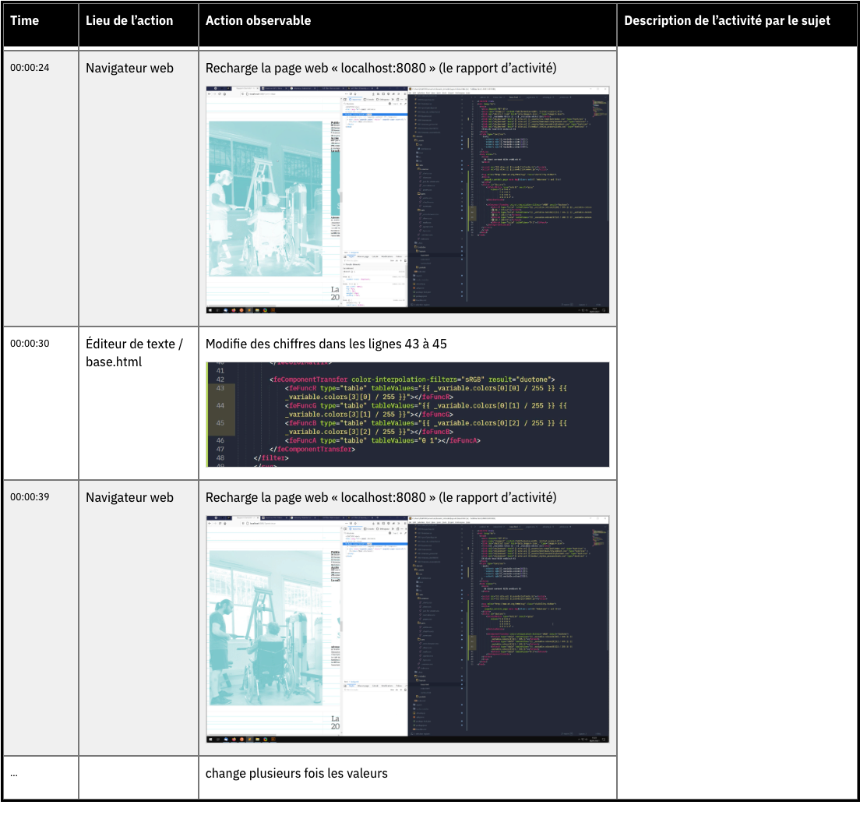Click line number 43 in code snippet

coord(220,387)
